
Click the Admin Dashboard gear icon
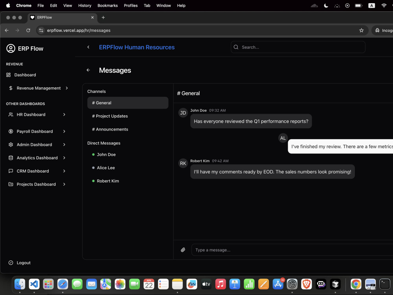(11, 144)
